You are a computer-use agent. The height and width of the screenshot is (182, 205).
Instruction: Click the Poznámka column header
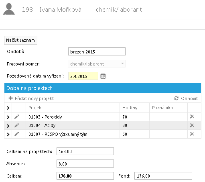(162, 108)
